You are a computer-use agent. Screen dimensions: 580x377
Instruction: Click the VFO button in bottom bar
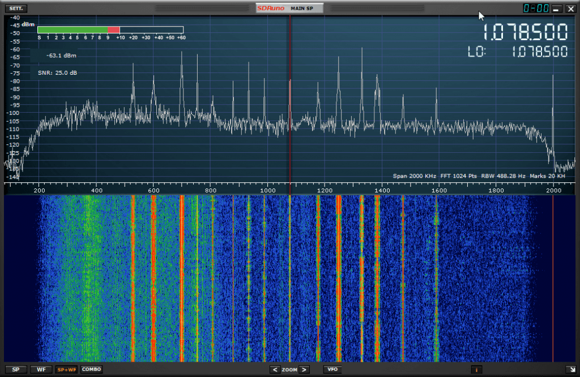332,370
